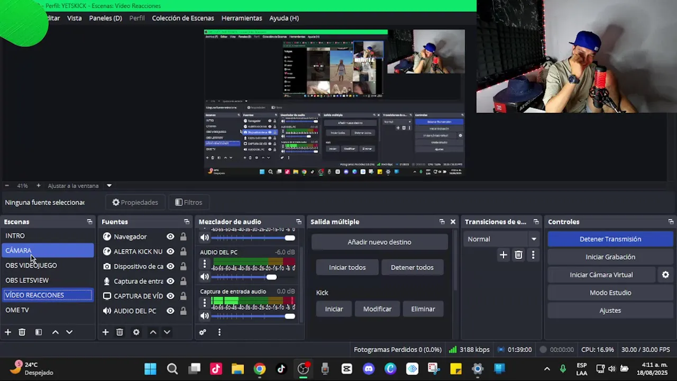Delete the selected scene with trash icon

(22, 332)
